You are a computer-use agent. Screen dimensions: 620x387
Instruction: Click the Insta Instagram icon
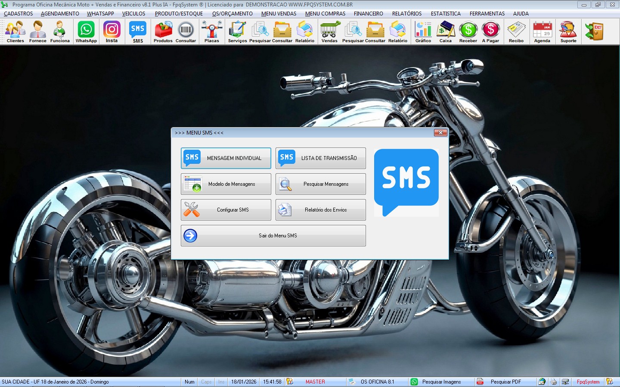tap(112, 32)
